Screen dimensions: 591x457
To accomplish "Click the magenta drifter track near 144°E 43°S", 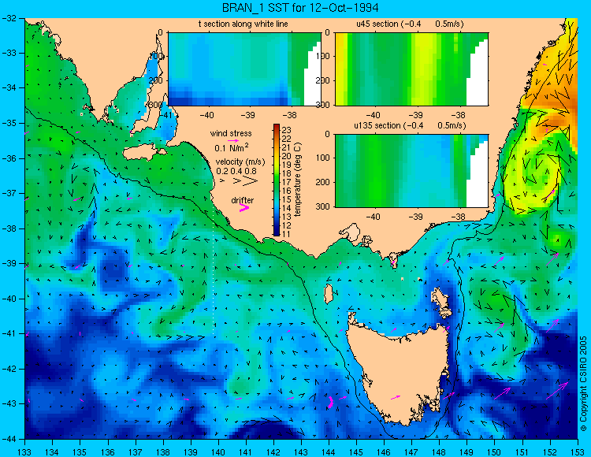I will [x=330, y=402].
